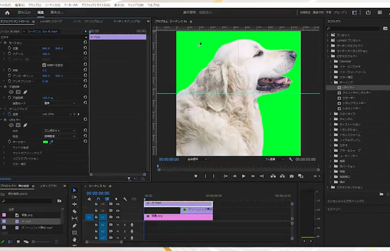Select the Pen tool in timeline toolbar
390x251 pixels.
point(75,226)
